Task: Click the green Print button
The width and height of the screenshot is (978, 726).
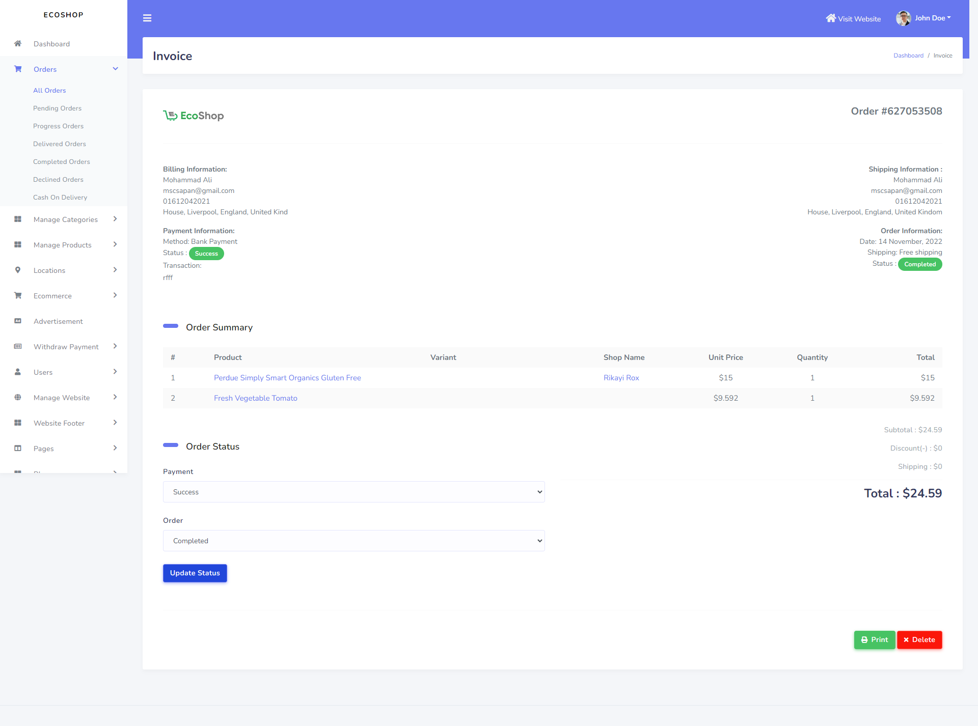Action: [x=874, y=639]
